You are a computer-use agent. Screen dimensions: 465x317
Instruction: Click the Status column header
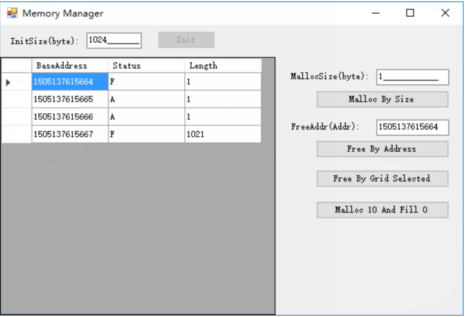(x=146, y=66)
